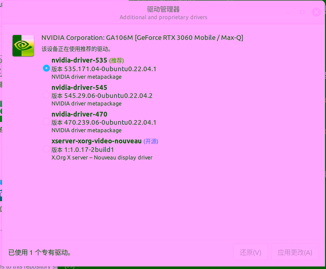The image size is (326, 269).
Task: Click the (开源) open-source tag
Action: 151,141
